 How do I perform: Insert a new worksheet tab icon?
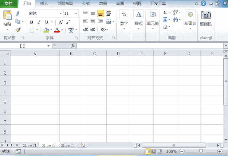click(x=83, y=145)
